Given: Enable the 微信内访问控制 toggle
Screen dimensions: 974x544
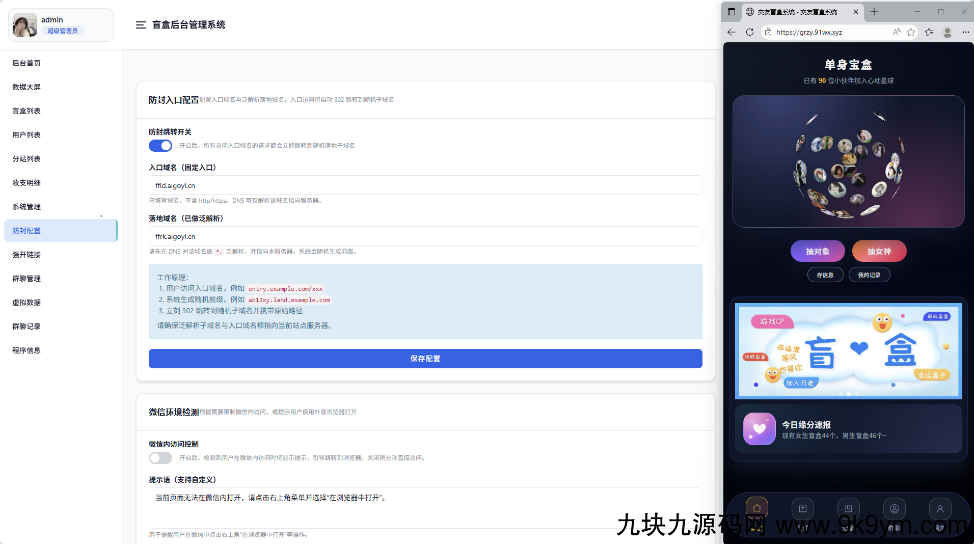Looking at the screenshot, I should [160, 457].
